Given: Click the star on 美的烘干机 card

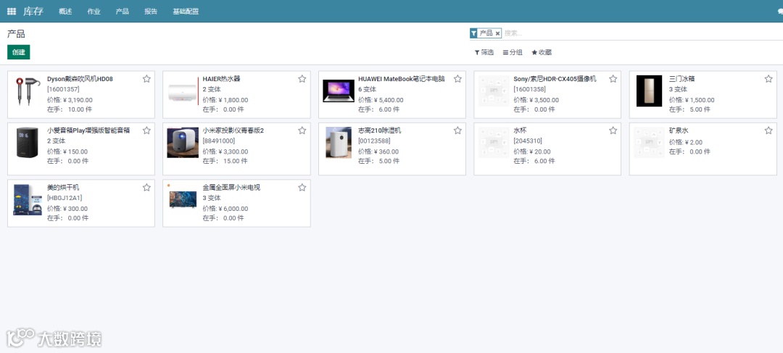Looking at the screenshot, I should coord(146,188).
